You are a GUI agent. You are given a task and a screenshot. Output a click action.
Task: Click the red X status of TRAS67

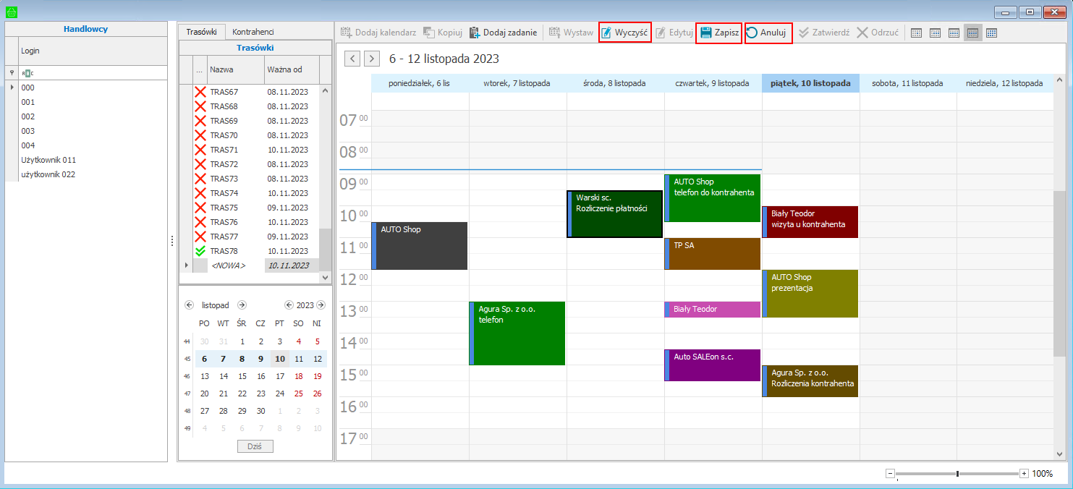pyautogui.click(x=200, y=92)
